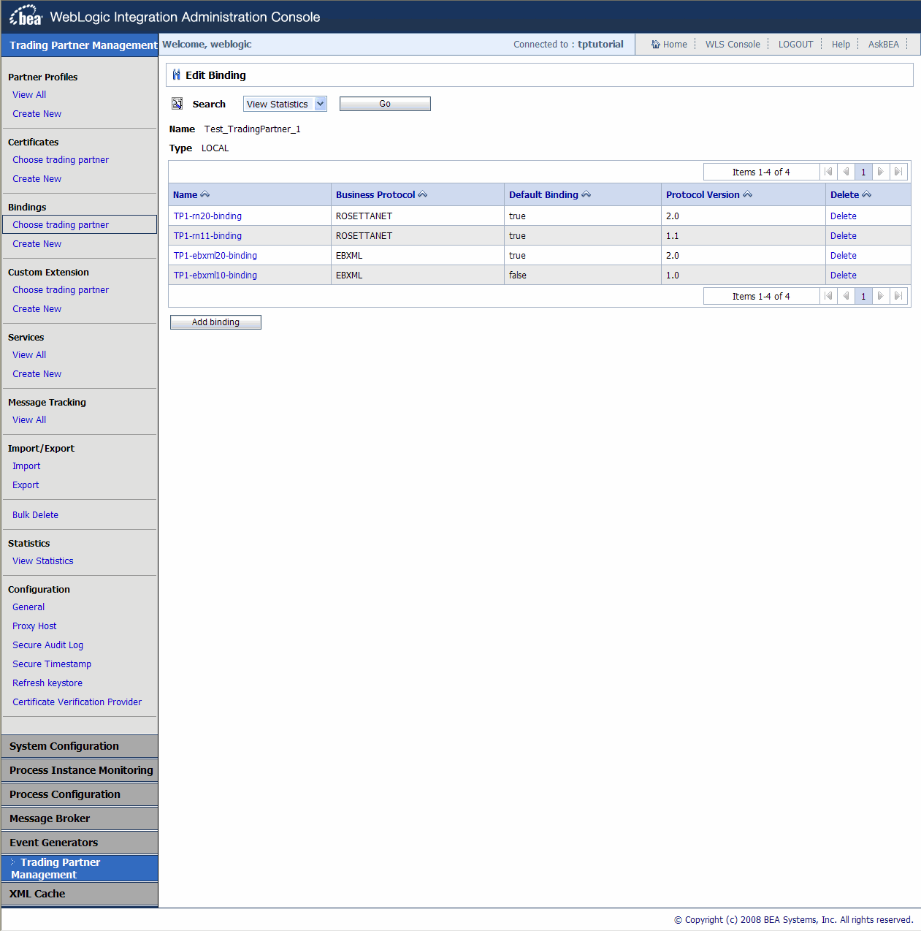Screen dimensions: 921x931
Task: Open the Help link
Action: (x=841, y=45)
